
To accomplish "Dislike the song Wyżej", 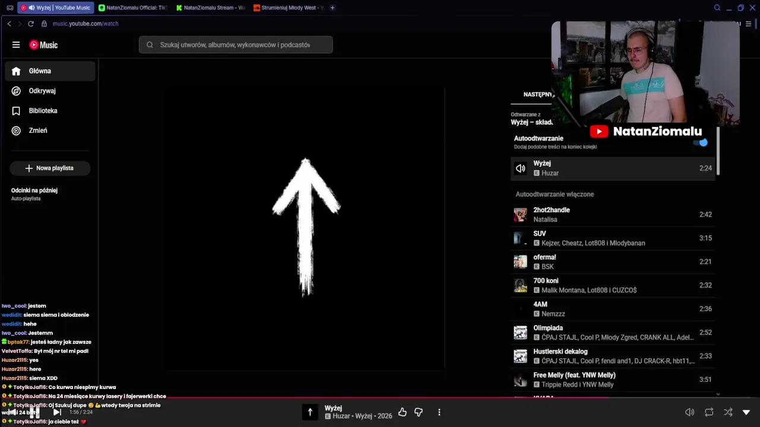I will coord(419,412).
